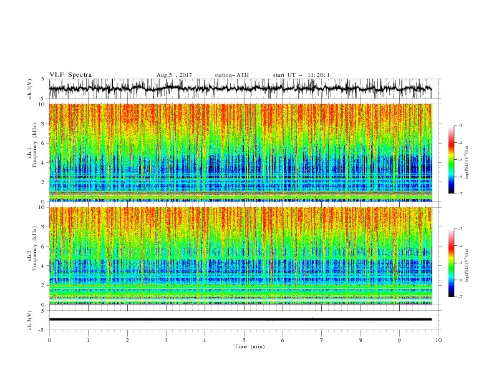The width and height of the screenshot is (494, 382).
Task: Click the ch.2 colorbar "log(PSD)(V²/Hz)" label
Action: 467,266
